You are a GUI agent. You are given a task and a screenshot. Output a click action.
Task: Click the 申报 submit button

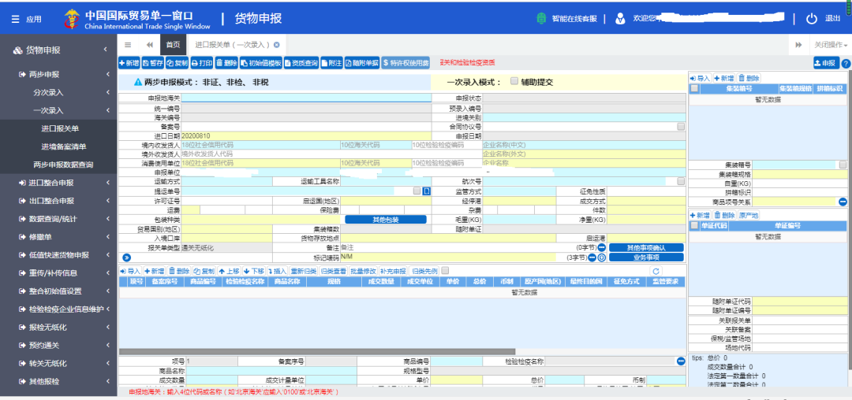point(826,64)
